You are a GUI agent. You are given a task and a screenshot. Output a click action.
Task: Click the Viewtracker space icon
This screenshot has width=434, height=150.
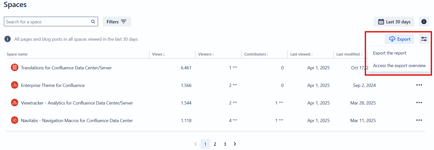coord(15,103)
